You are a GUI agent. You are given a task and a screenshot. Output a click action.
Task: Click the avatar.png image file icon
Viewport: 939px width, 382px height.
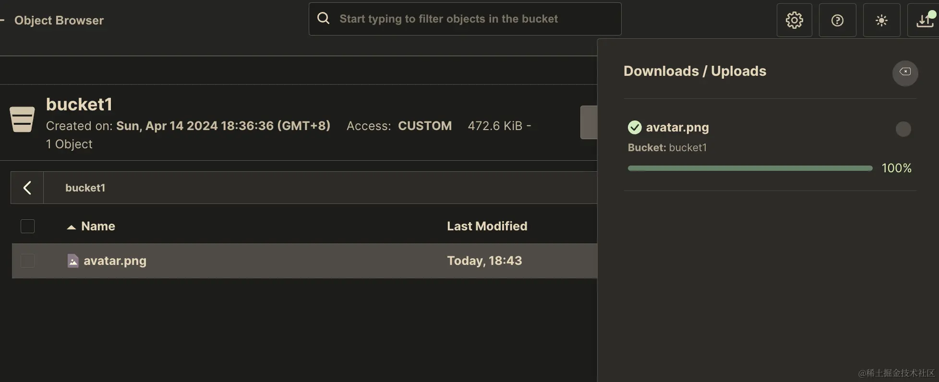point(73,261)
